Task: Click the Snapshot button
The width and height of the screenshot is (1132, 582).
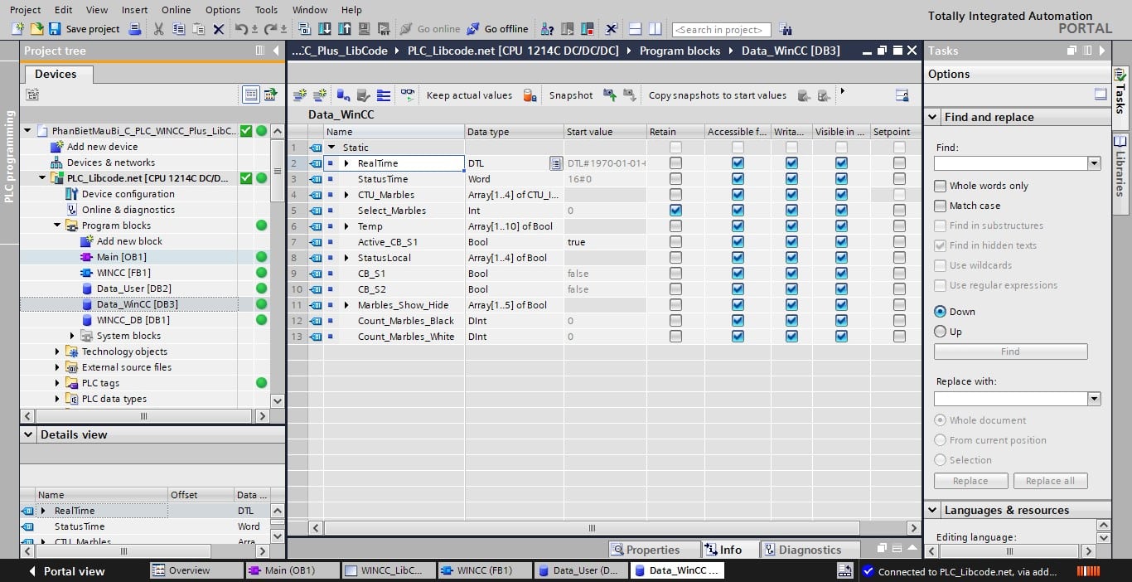Action: (571, 95)
